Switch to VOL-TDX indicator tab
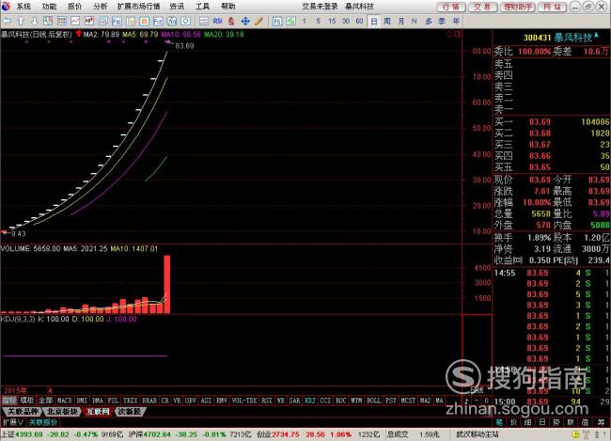611x441 pixels. click(244, 401)
